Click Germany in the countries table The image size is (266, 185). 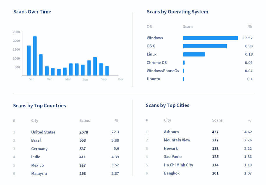39,149
